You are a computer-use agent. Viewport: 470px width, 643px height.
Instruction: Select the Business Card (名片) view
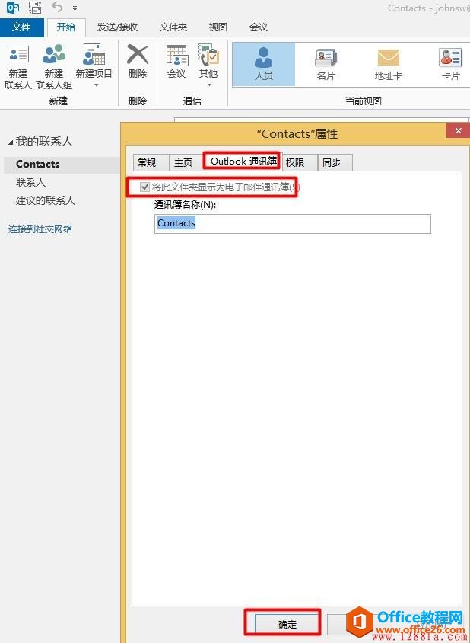326,65
